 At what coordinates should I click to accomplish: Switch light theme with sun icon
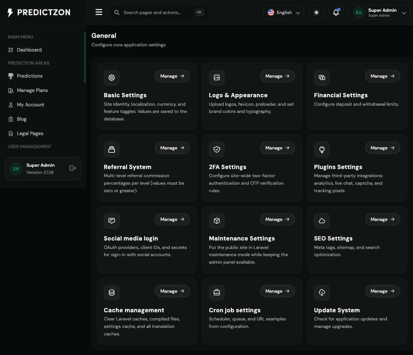click(x=316, y=12)
